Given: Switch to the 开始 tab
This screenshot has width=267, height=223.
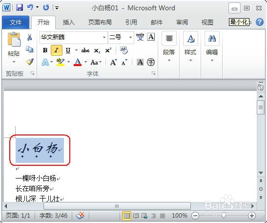Looking at the screenshot, I should pos(43,22).
